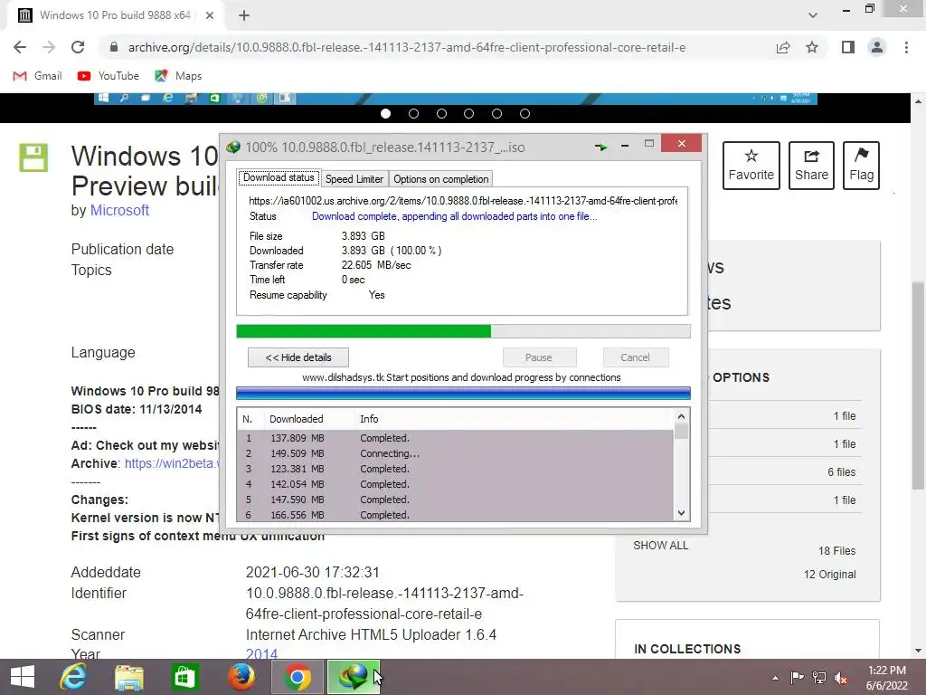Viewport: 926px width, 695px height.
Task: Select first carousel dot indicator
Action: pos(385,113)
